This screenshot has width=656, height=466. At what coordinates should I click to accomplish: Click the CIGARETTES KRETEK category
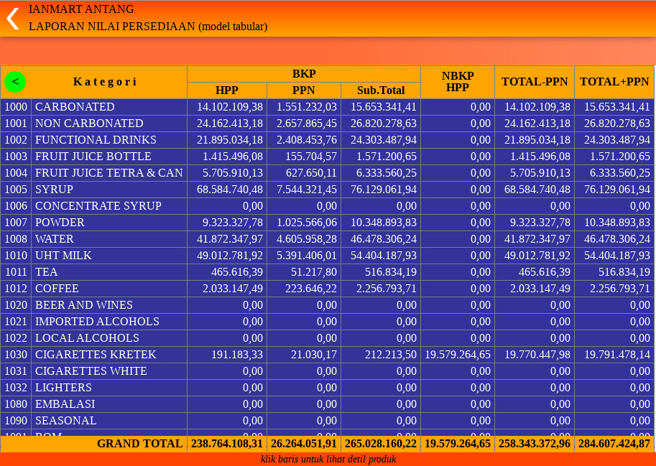[96, 355]
